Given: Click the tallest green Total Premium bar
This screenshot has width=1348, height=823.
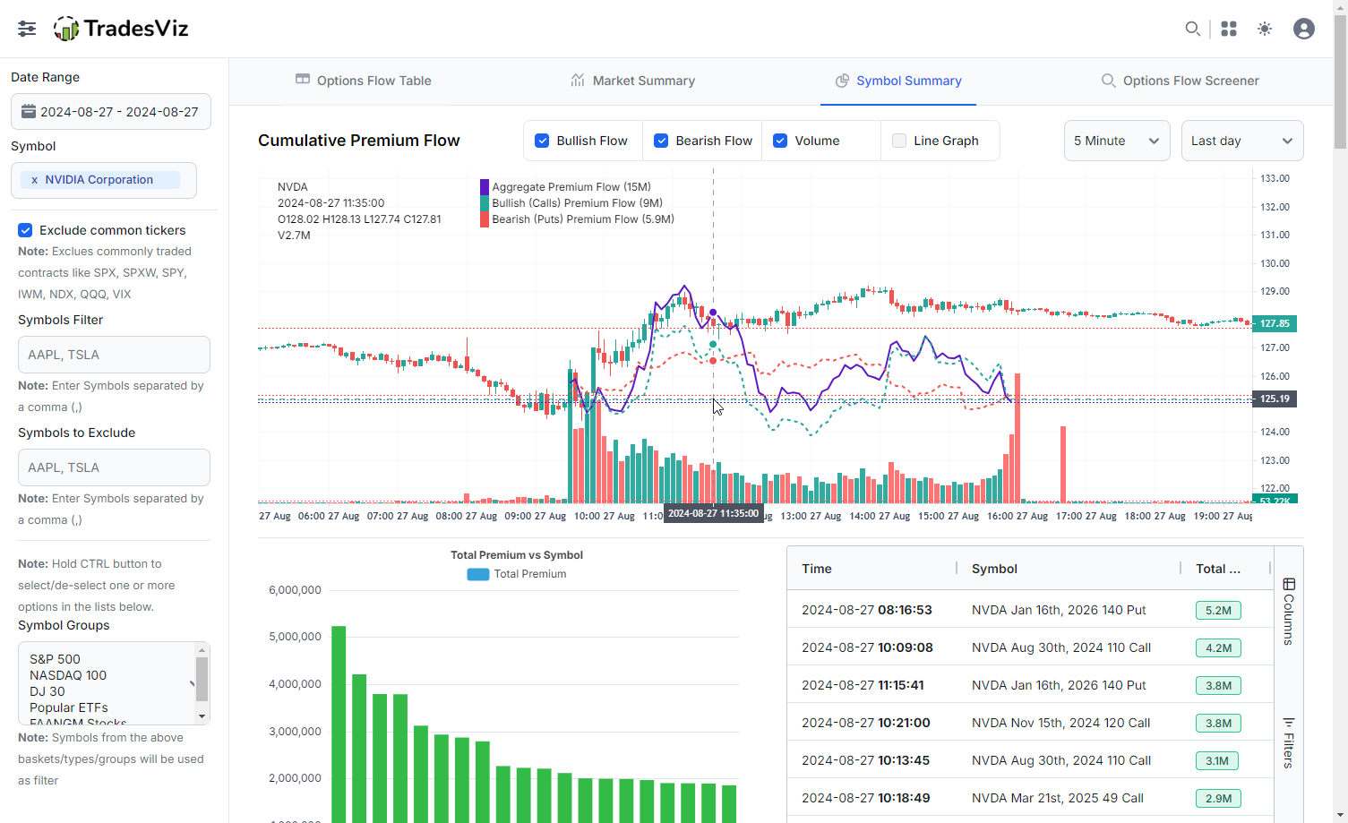Looking at the screenshot, I should pos(339,724).
